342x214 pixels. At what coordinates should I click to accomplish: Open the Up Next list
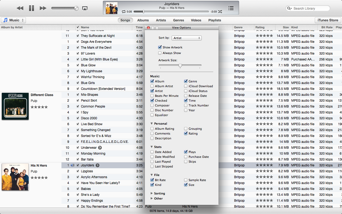[231, 8]
